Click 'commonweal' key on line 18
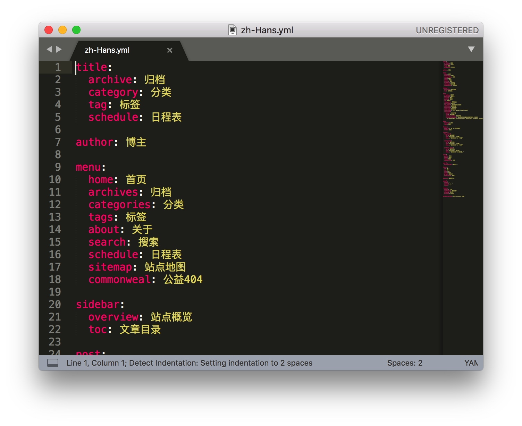Image resolution: width=522 pixels, height=426 pixels. tap(119, 279)
